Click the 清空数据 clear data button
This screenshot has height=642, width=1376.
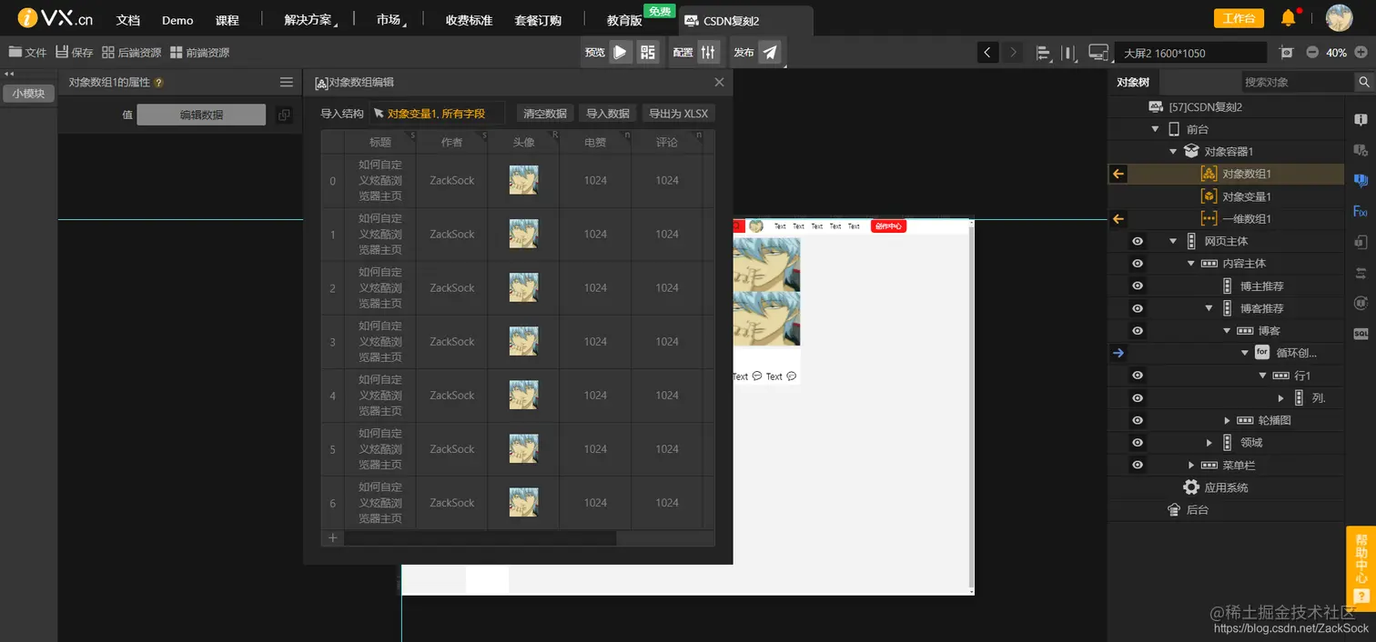coord(543,113)
